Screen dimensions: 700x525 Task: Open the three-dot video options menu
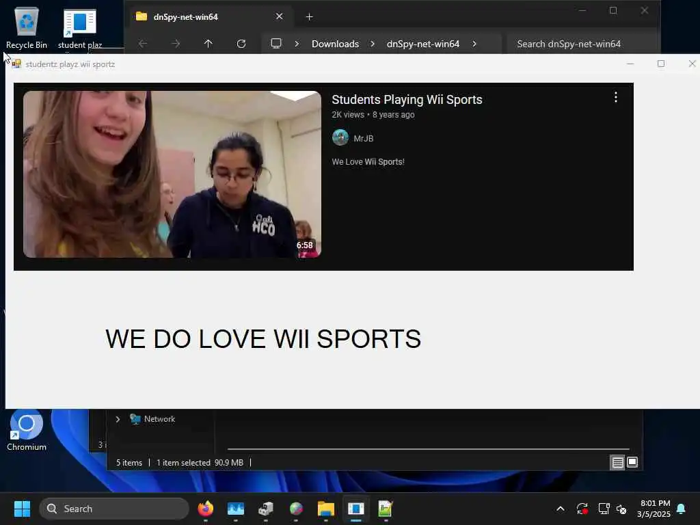(x=616, y=97)
